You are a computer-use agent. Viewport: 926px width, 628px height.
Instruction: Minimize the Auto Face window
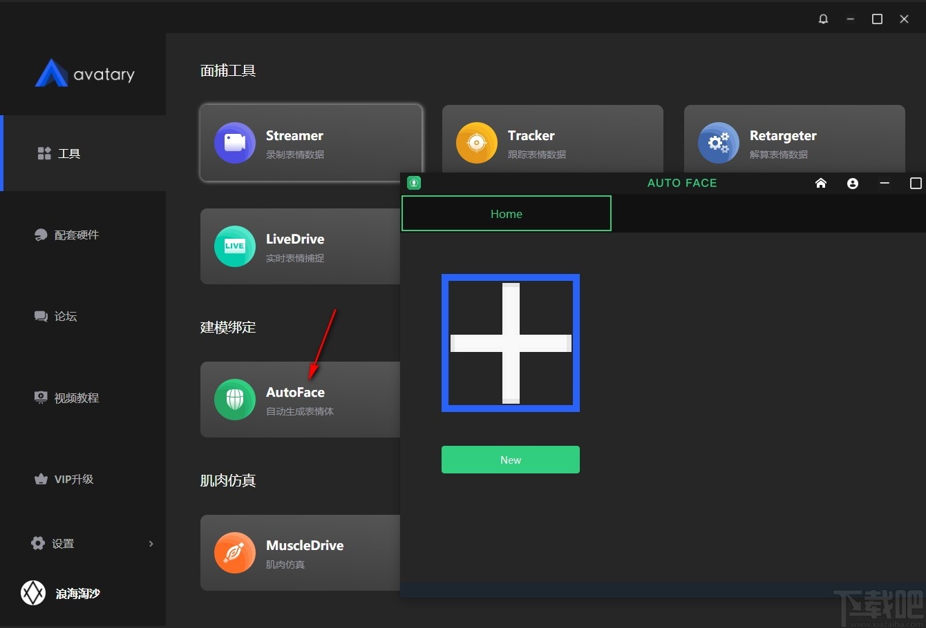tap(885, 183)
